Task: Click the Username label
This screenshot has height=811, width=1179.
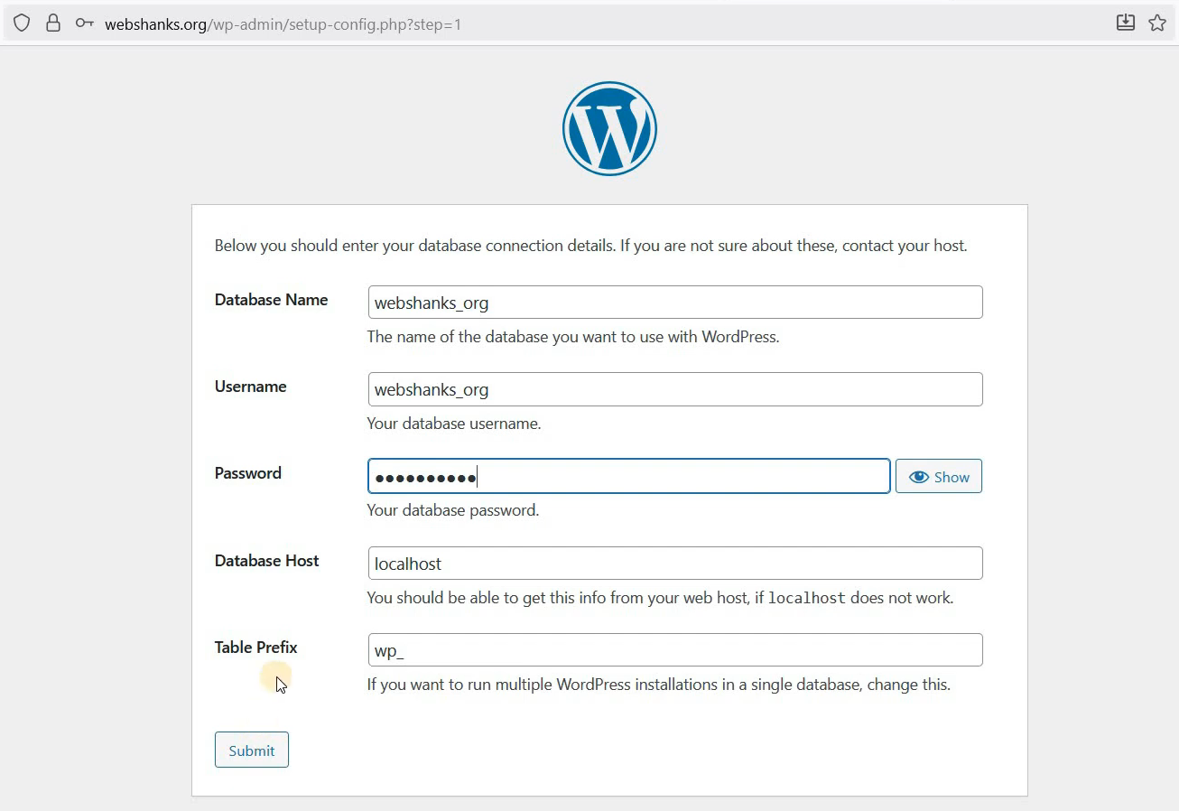Action: (250, 387)
